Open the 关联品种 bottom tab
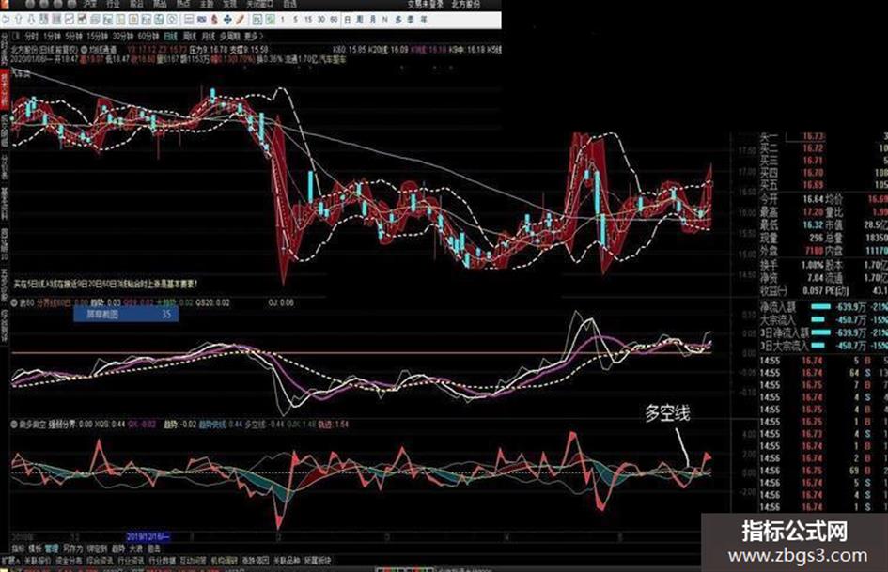Screen dimensions: 888x572 click(287, 561)
